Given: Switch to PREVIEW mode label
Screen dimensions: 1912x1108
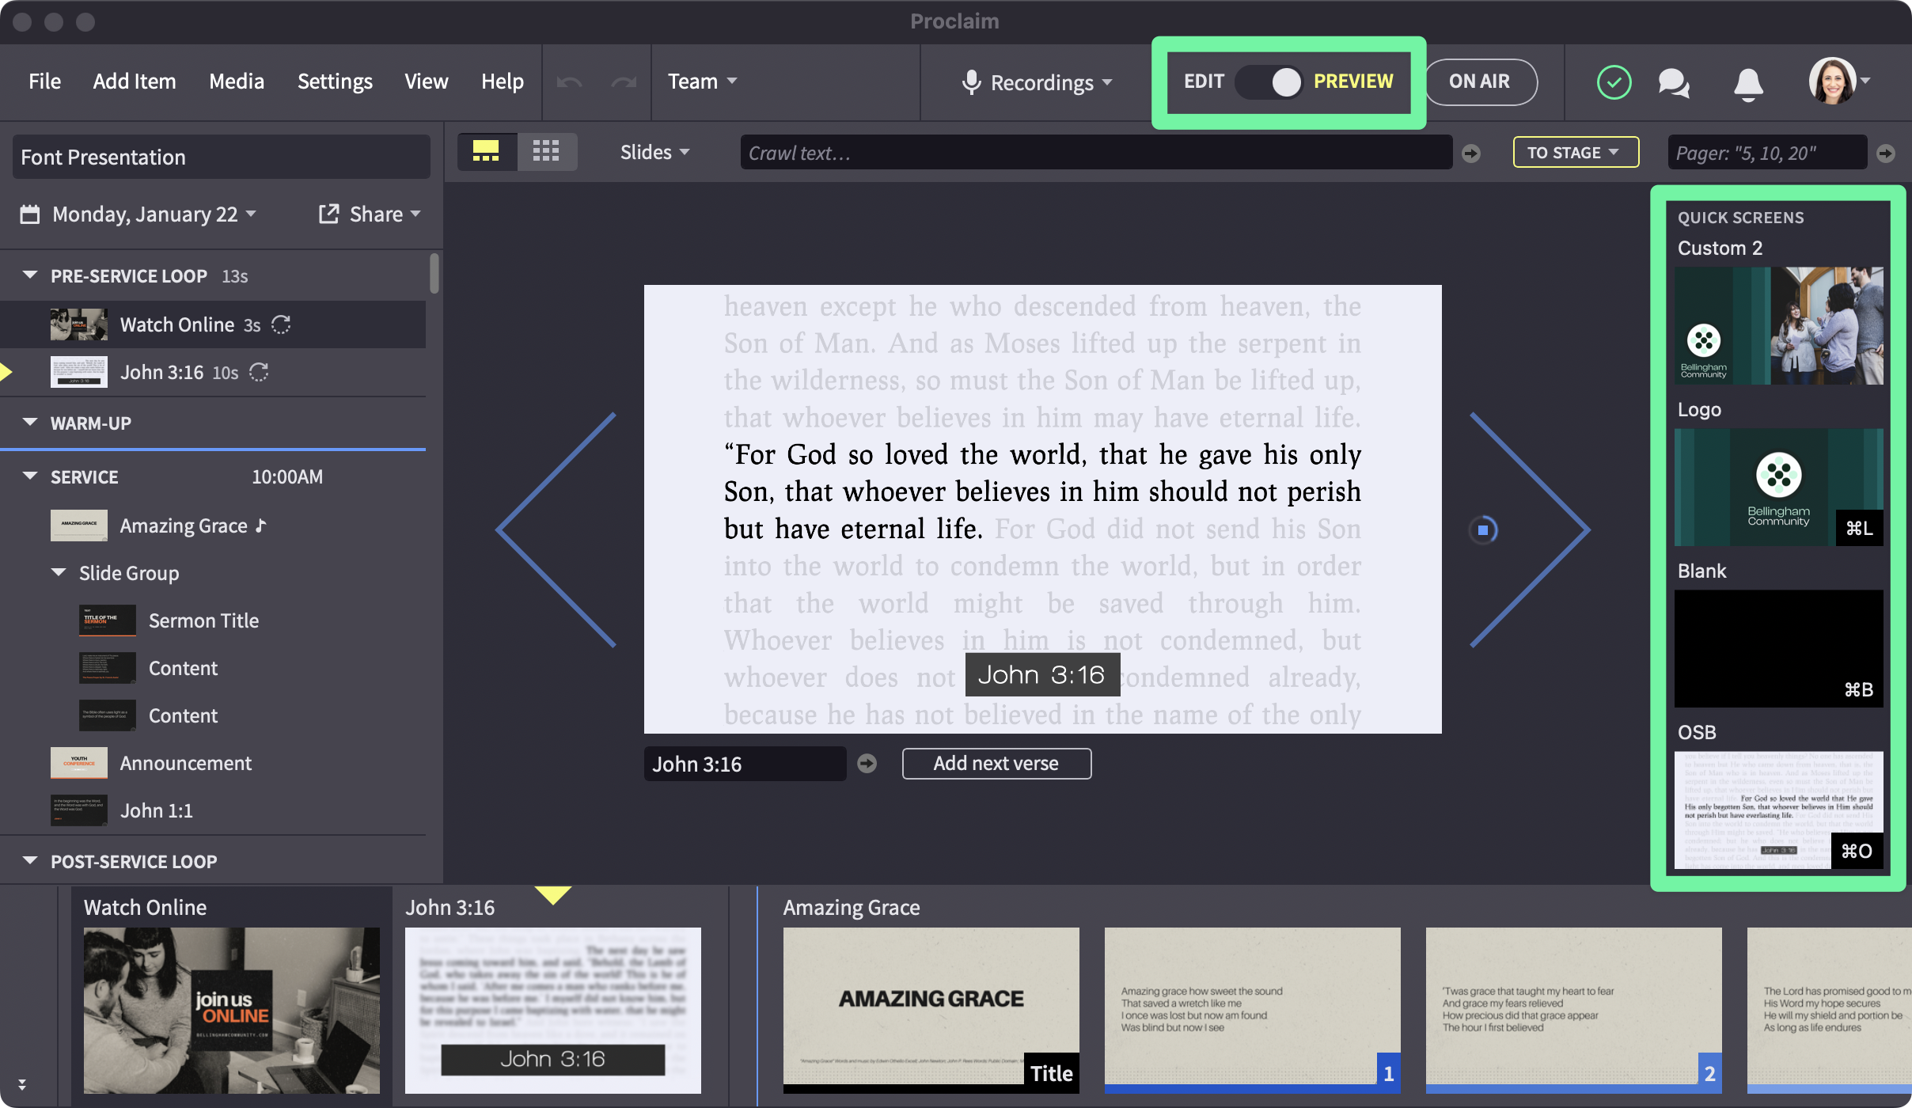Looking at the screenshot, I should 1353,82.
